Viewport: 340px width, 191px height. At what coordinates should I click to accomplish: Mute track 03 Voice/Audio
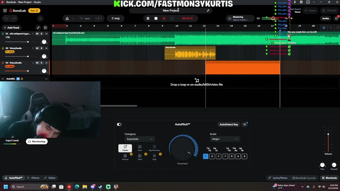pos(37,63)
